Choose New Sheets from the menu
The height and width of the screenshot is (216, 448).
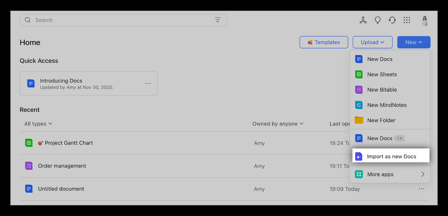(382, 74)
